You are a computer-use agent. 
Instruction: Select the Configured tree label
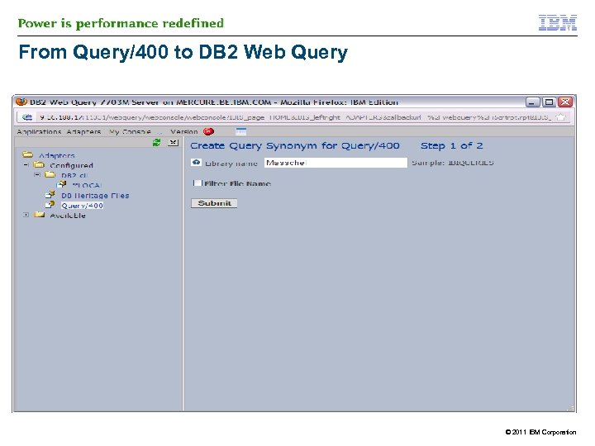[x=71, y=165]
